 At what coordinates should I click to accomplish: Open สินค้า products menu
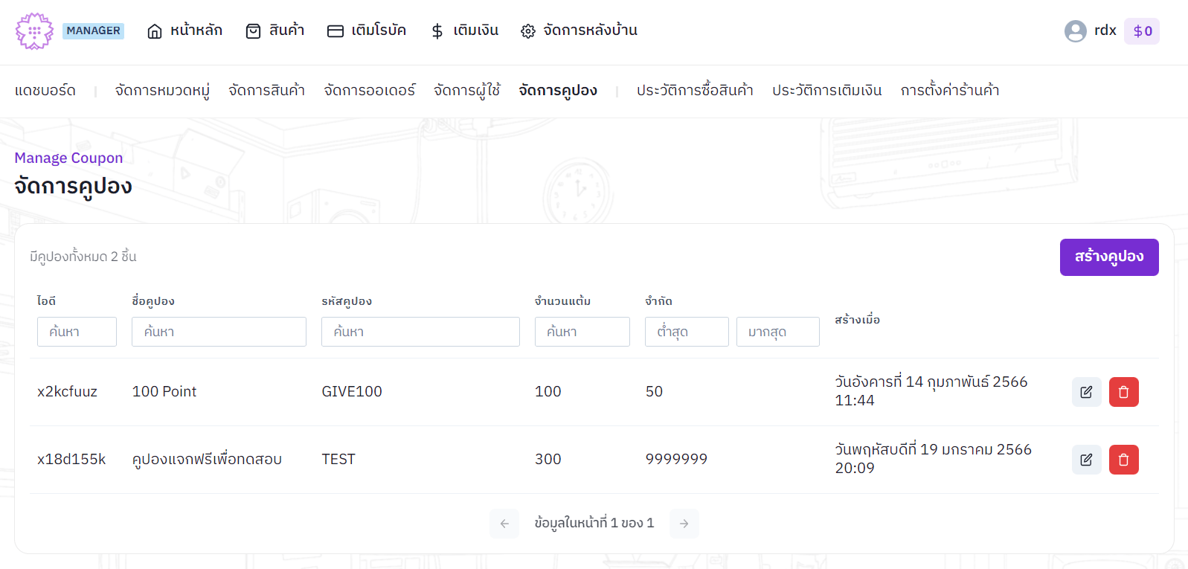[x=275, y=30]
